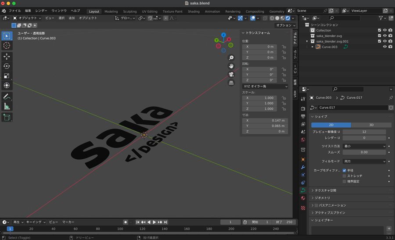The height and width of the screenshot is (240, 395).
Task: Select the Rotate tool in left toolbar
Action: [7, 66]
